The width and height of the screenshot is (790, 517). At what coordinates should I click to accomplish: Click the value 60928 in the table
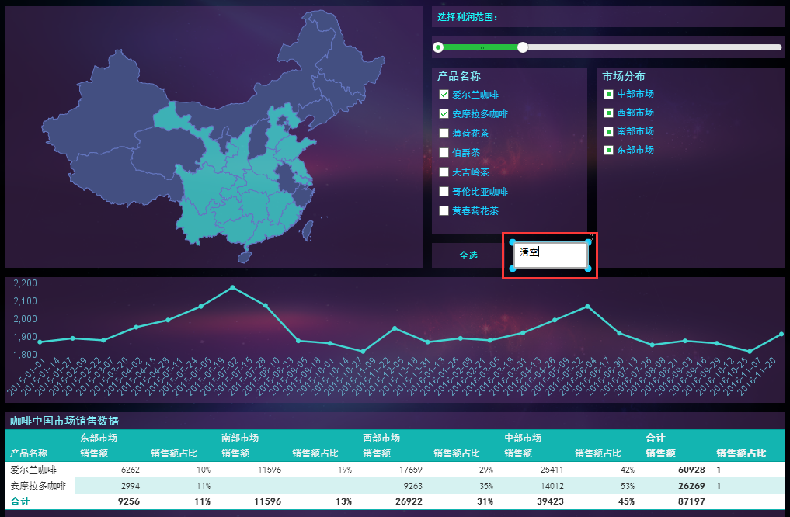click(x=691, y=470)
